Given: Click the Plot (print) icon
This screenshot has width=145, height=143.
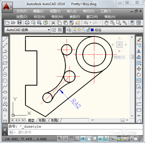Looking at the screenshot, I should tap(27, 23).
